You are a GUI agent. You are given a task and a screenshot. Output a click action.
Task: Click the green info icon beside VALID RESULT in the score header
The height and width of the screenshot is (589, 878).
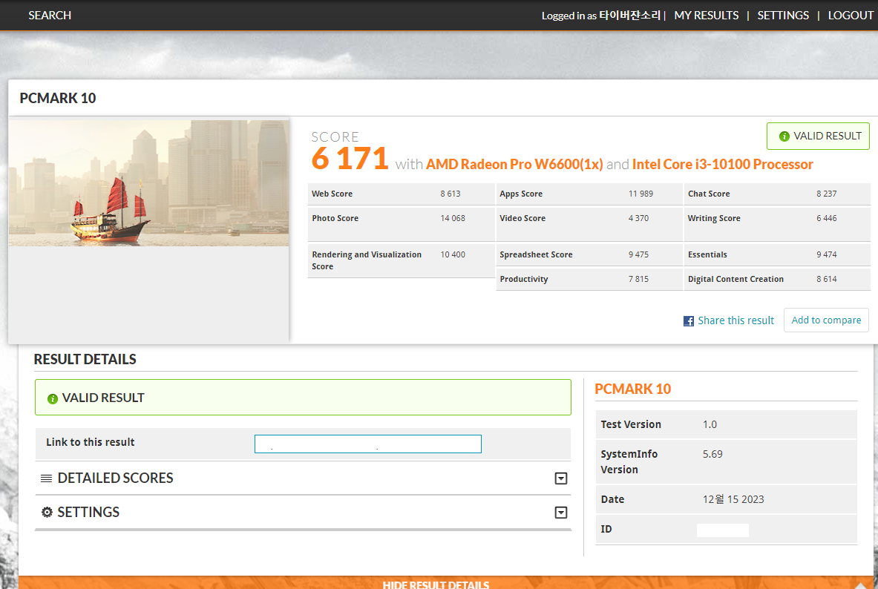pyautogui.click(x=784, y=136)
